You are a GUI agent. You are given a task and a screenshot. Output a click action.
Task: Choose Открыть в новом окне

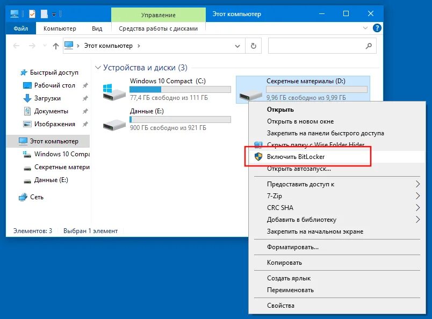[x=337, y=121]
